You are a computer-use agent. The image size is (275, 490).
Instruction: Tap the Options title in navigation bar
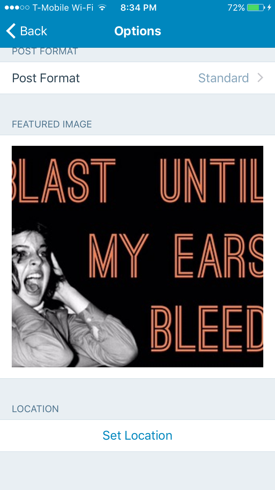coord(137,31)
